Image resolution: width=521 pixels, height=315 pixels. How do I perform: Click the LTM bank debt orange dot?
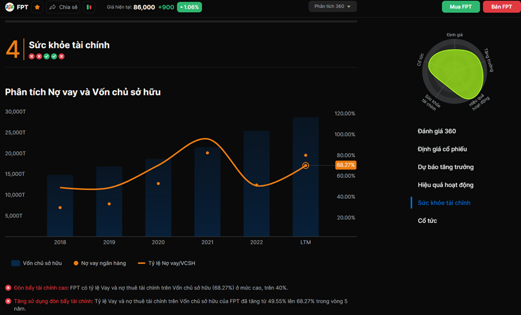[x=306, y=155]
